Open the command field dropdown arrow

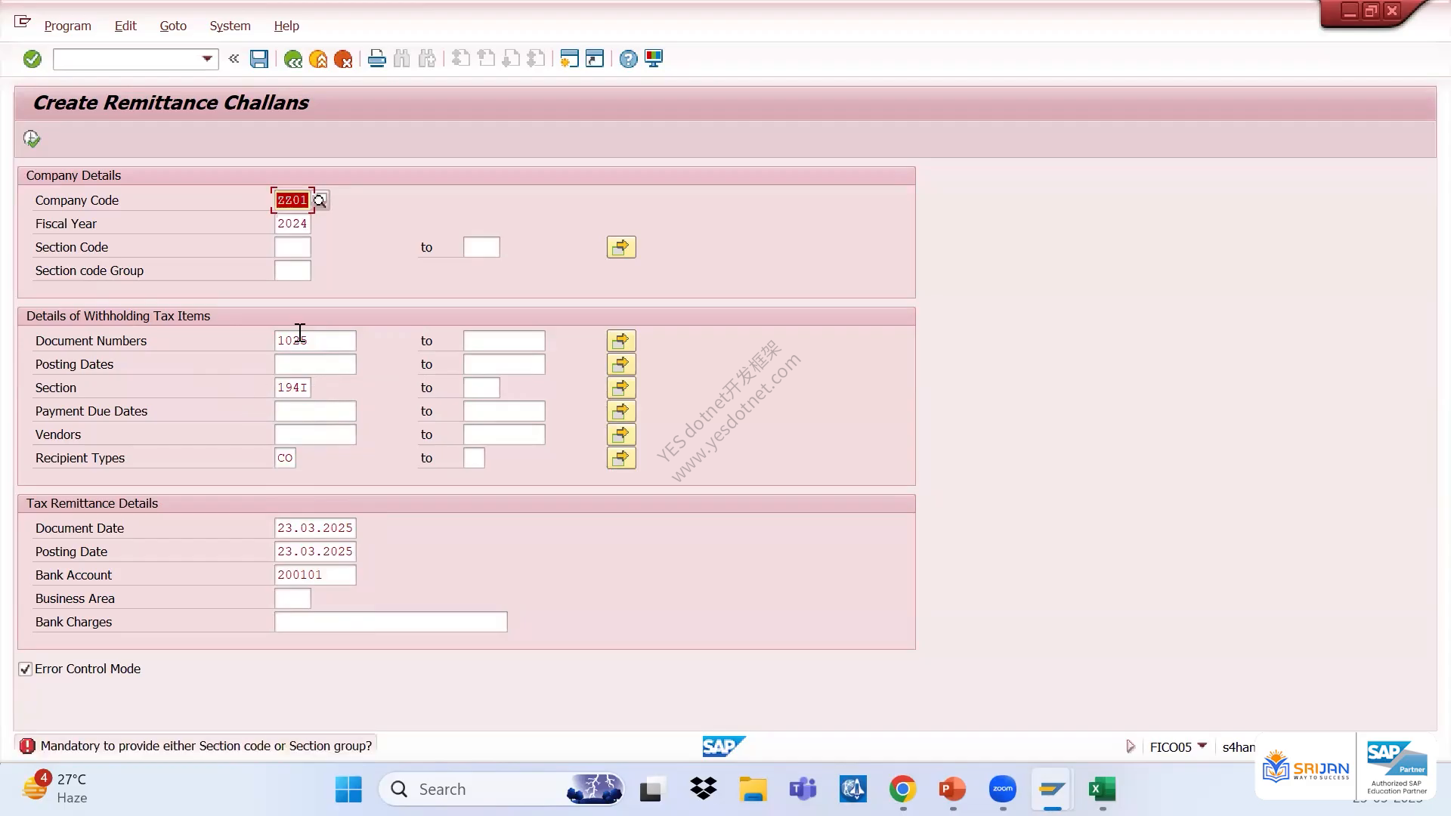click(207, 59)
